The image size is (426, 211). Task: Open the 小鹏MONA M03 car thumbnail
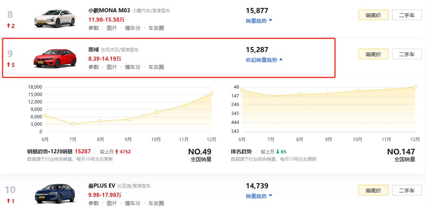click(x=55, y=18)
